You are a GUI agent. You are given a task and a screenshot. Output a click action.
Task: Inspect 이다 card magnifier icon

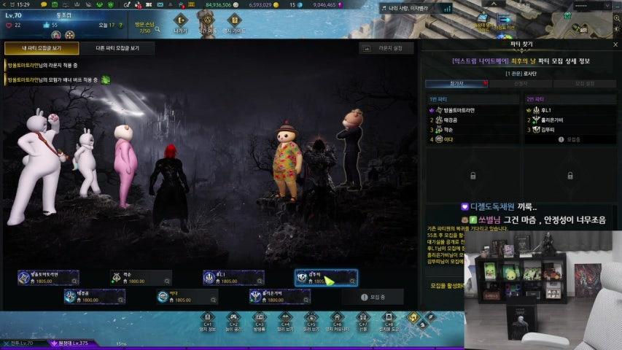tap(214, 300)
